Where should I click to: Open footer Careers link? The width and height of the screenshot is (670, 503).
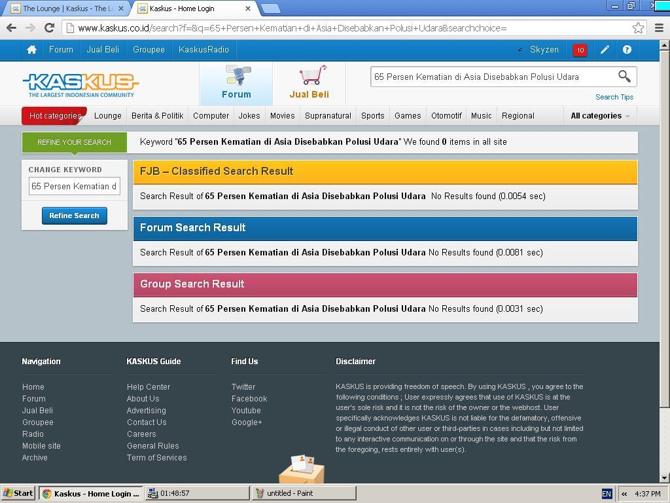click(141, 434)
